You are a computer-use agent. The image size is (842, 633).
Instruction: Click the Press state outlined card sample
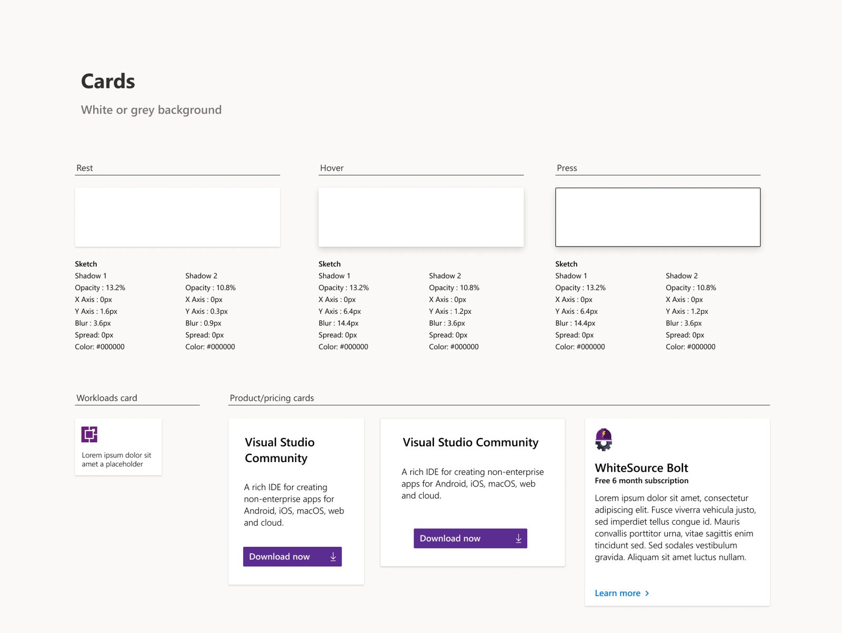658,217
